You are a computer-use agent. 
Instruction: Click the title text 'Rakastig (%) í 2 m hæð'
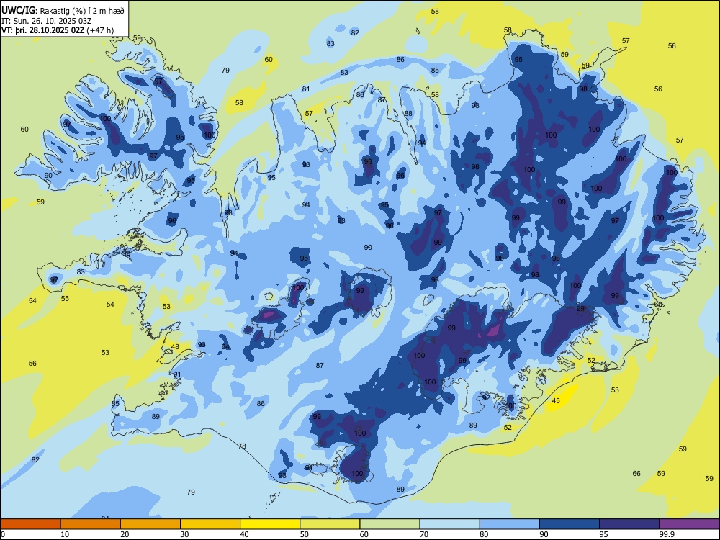click(x=82, y=10)
